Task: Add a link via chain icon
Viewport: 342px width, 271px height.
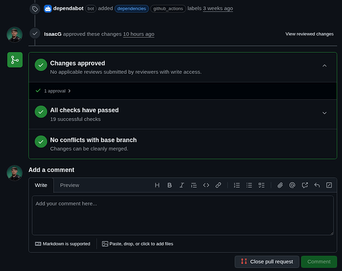Action: coord(218,185)
